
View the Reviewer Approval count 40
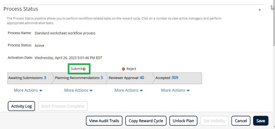coord(142,78)
